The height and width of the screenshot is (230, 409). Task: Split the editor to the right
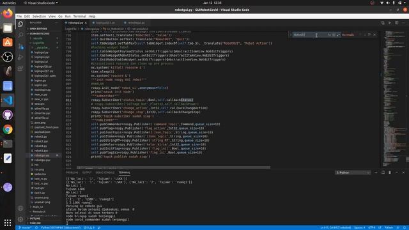click(x=396, y=23)
